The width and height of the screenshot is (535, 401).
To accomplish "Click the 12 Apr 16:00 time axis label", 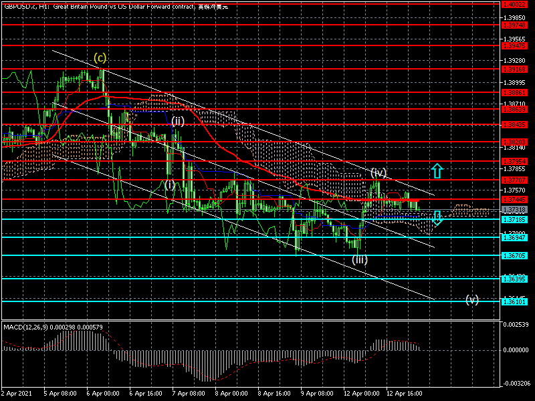I will pos(405,394).
